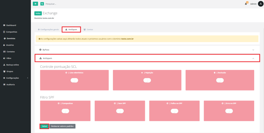This screenshot has height=133, width=264.
Task: Switch to the Contas tab
Action: pos(88,29)
